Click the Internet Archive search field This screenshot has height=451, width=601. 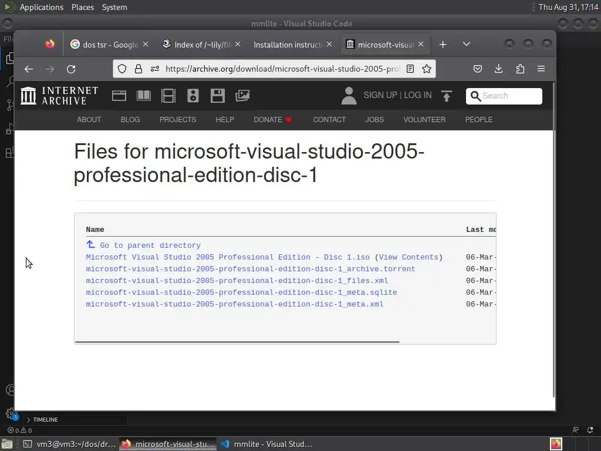pyautogui.click(x=504, y=96)
